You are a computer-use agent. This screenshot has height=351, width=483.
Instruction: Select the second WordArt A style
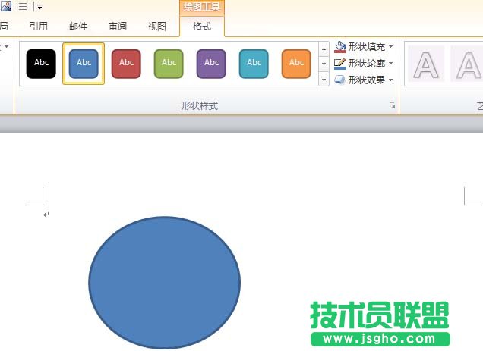click(467, 64)
